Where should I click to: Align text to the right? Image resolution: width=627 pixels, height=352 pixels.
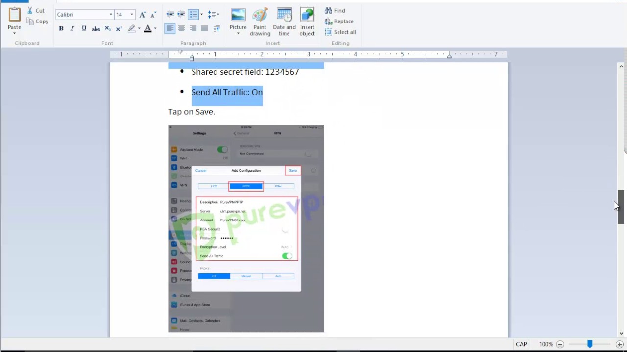[193, 29]
